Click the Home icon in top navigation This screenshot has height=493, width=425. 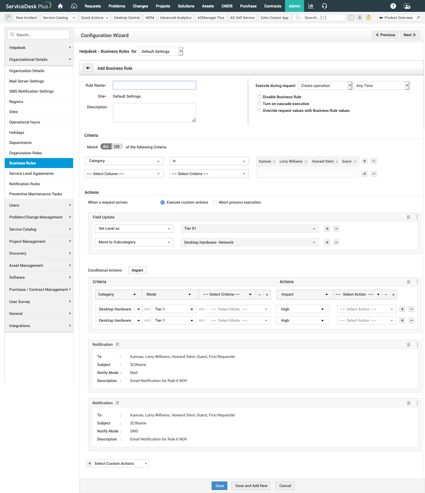[x=60, y=6]
